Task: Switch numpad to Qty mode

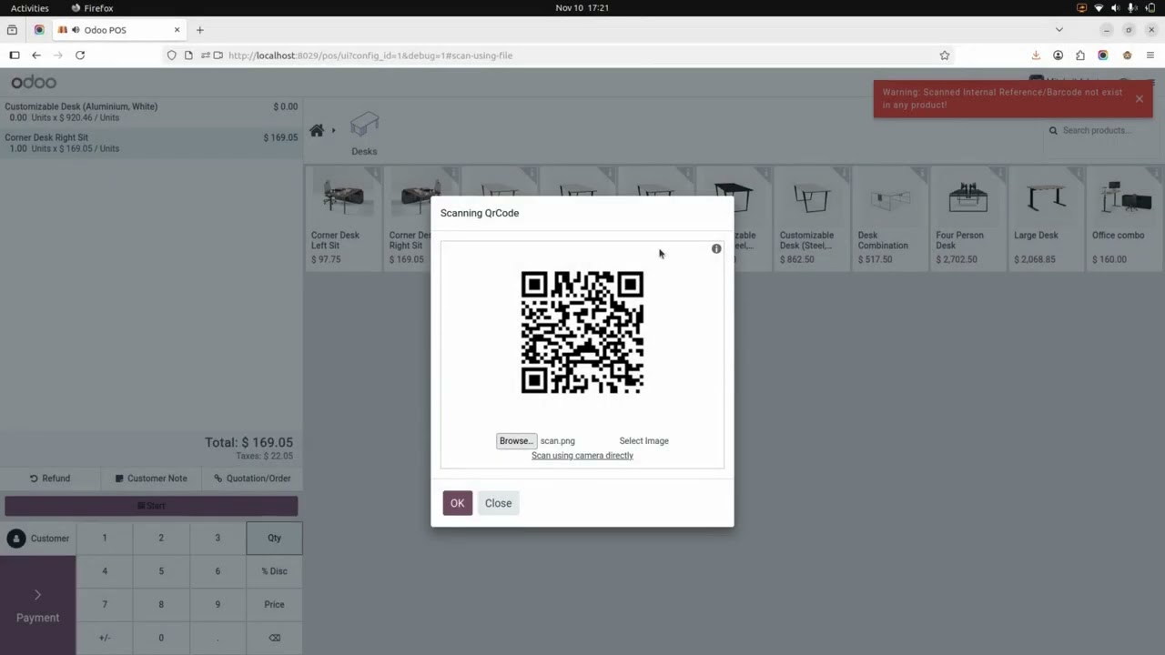Action: tap(274, 538)
